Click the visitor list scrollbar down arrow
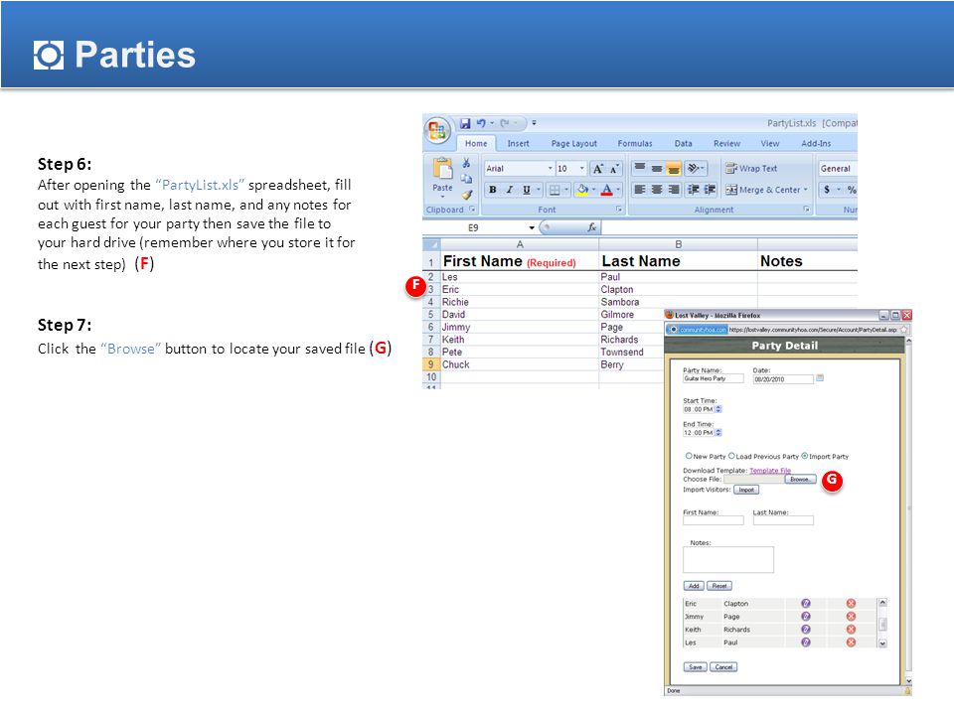 tap(882, 643)
